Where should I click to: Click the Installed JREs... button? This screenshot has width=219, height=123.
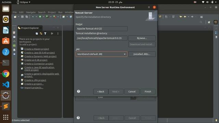click(142, 54)
